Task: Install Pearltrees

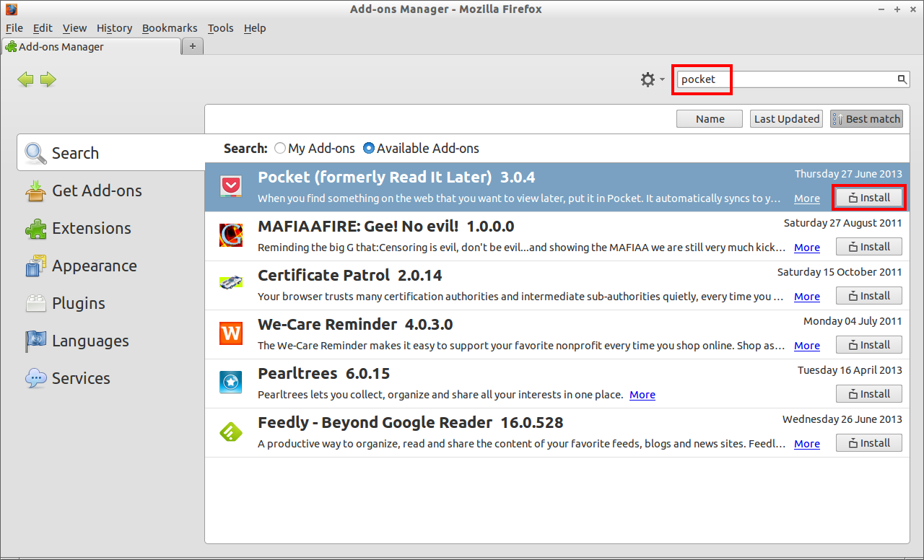Action: pyautogui.click(x=869, y=394)
